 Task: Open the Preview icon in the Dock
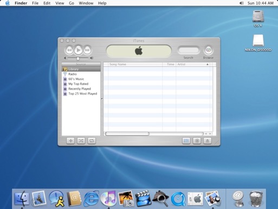[x=212, y=199]
